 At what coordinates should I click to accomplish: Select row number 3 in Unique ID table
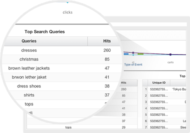tap(146, 102)
